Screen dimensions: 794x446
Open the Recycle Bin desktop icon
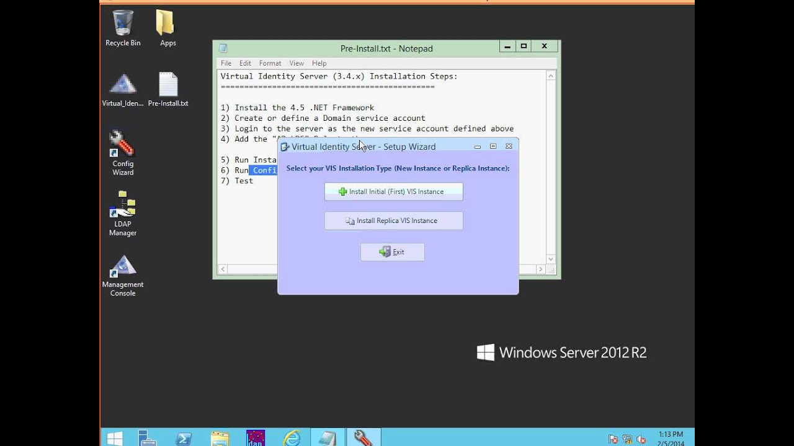[123, 28]
